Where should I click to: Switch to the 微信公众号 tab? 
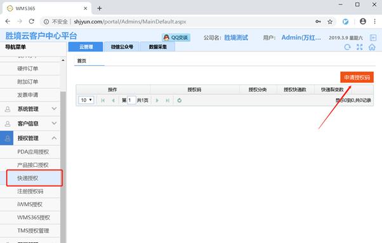122,47
